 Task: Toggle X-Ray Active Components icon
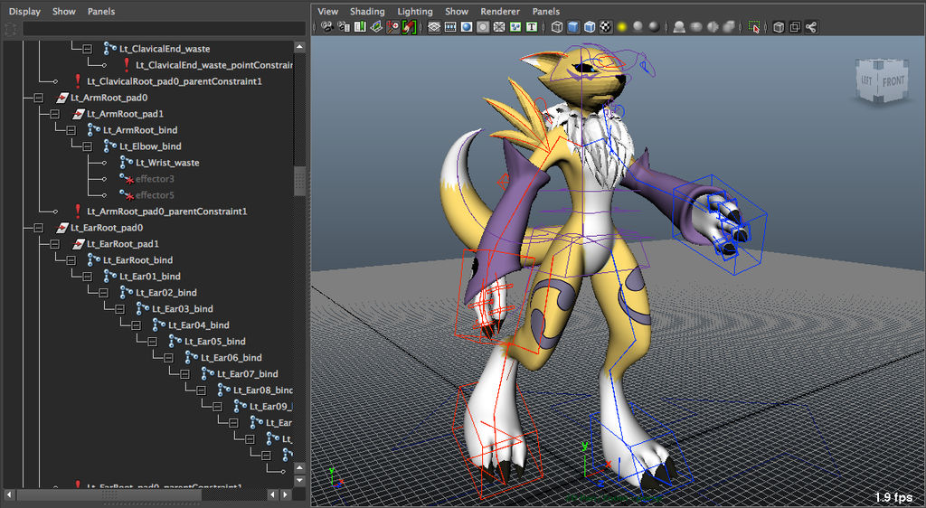[x=795, y=26]
